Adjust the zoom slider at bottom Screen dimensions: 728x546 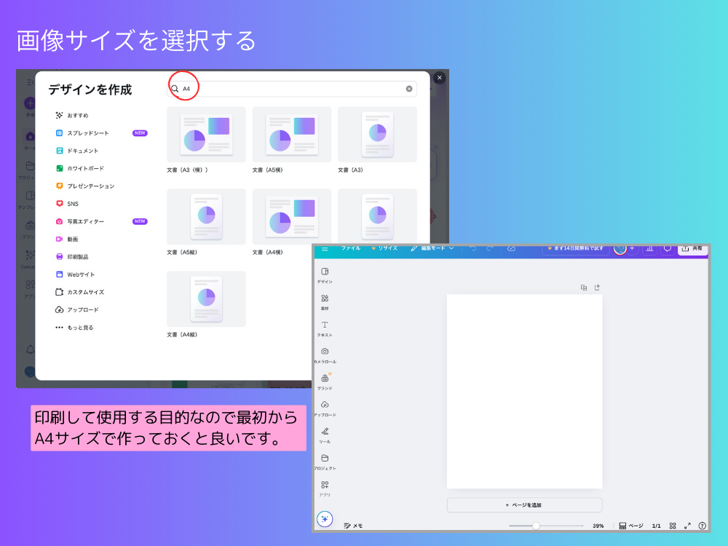[x=537, y=525]
